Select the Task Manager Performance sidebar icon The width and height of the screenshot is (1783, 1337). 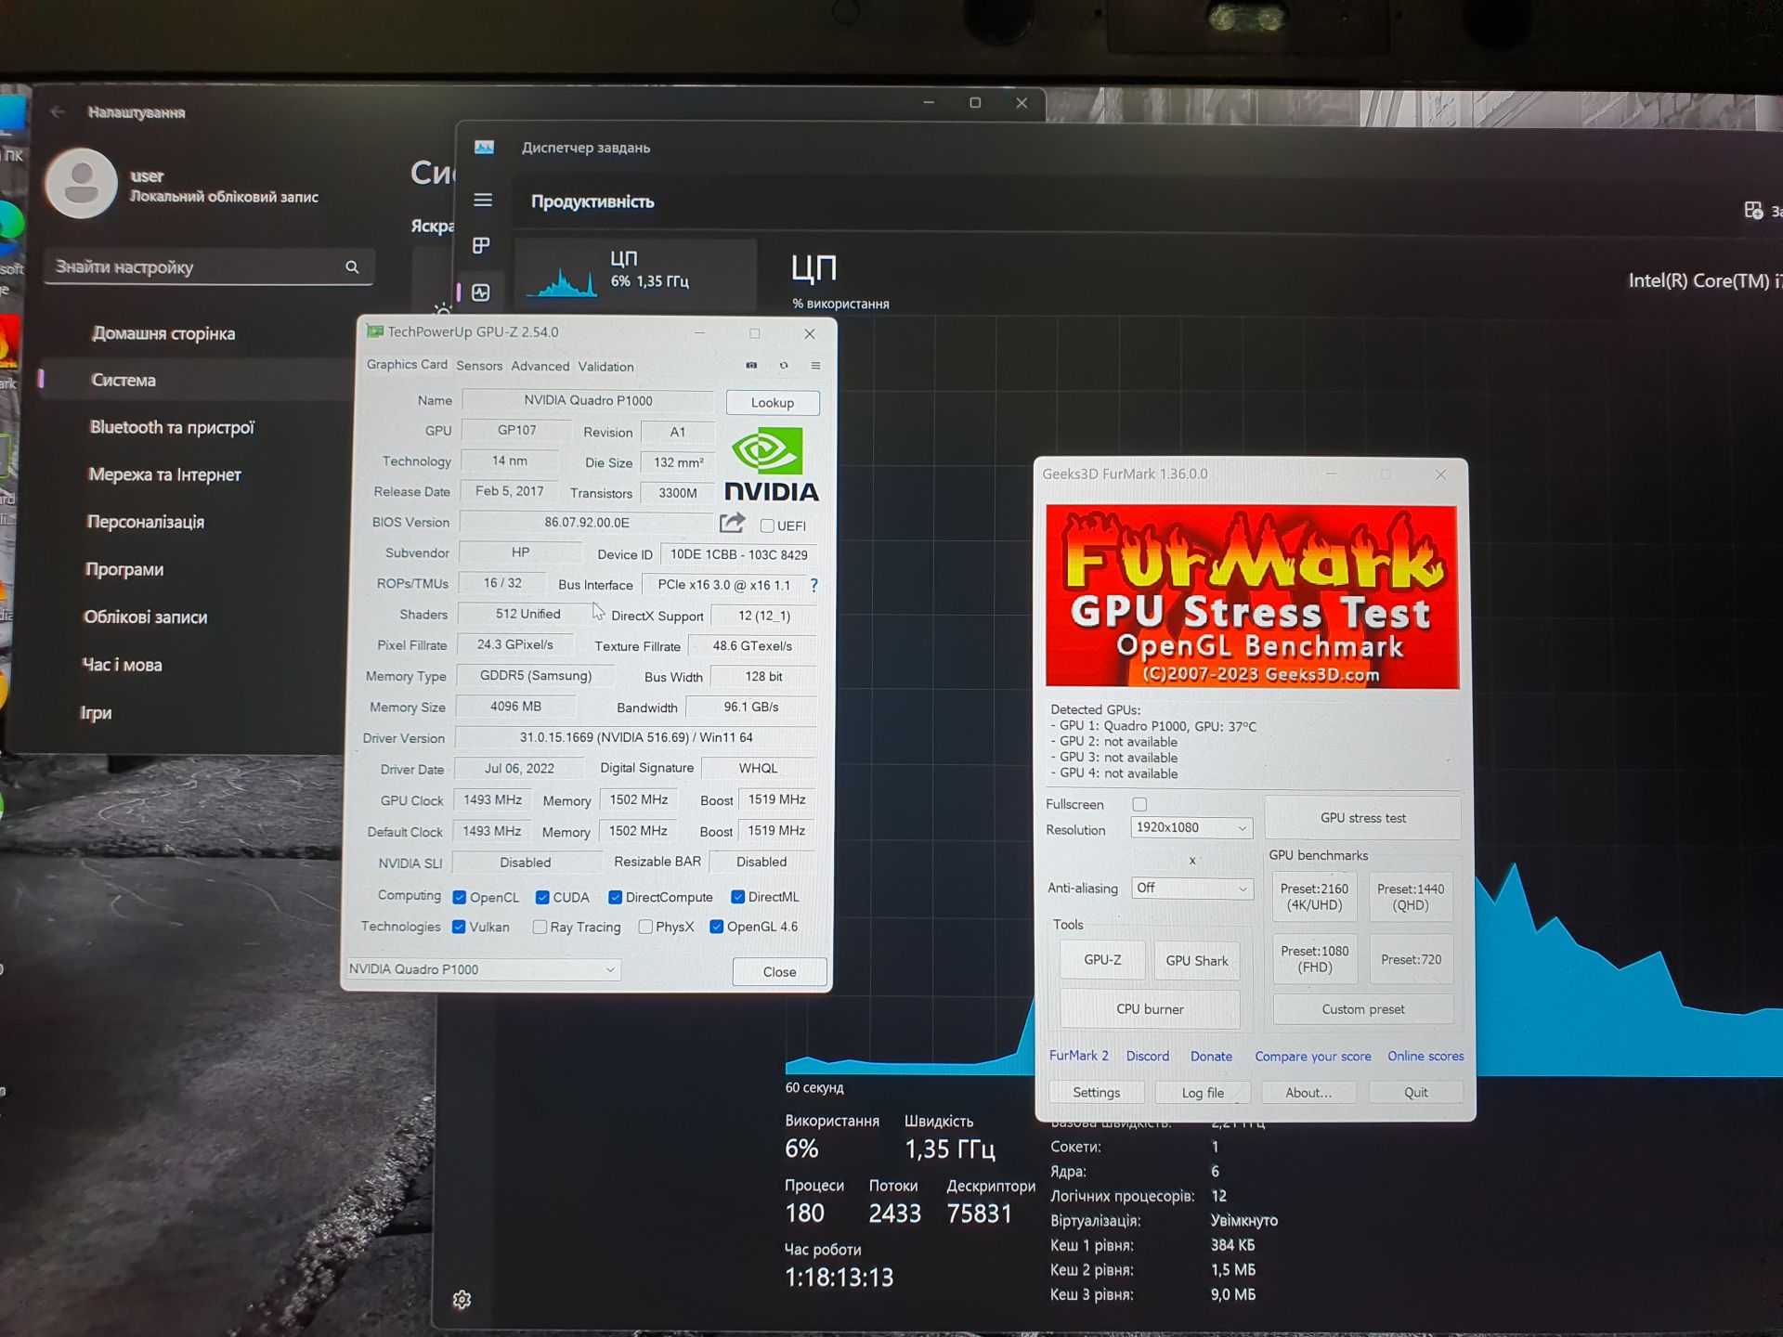(x=481, y=292)
